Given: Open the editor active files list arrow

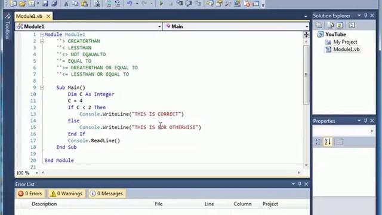Looking at the screenshot, I should [x=306, y=17].
